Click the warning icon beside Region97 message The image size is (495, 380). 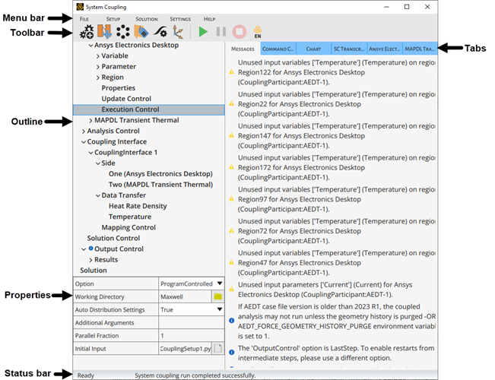click(231, 199)
